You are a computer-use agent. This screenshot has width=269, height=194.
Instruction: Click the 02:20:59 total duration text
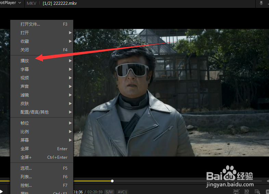pos(95,192)
